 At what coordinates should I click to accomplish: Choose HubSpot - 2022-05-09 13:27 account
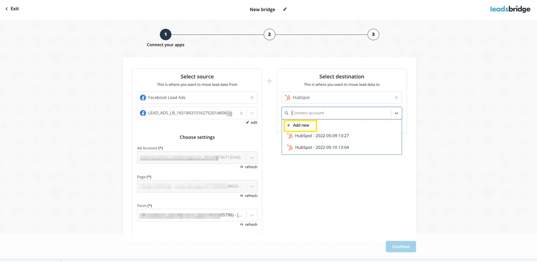[x=322, y=136]
